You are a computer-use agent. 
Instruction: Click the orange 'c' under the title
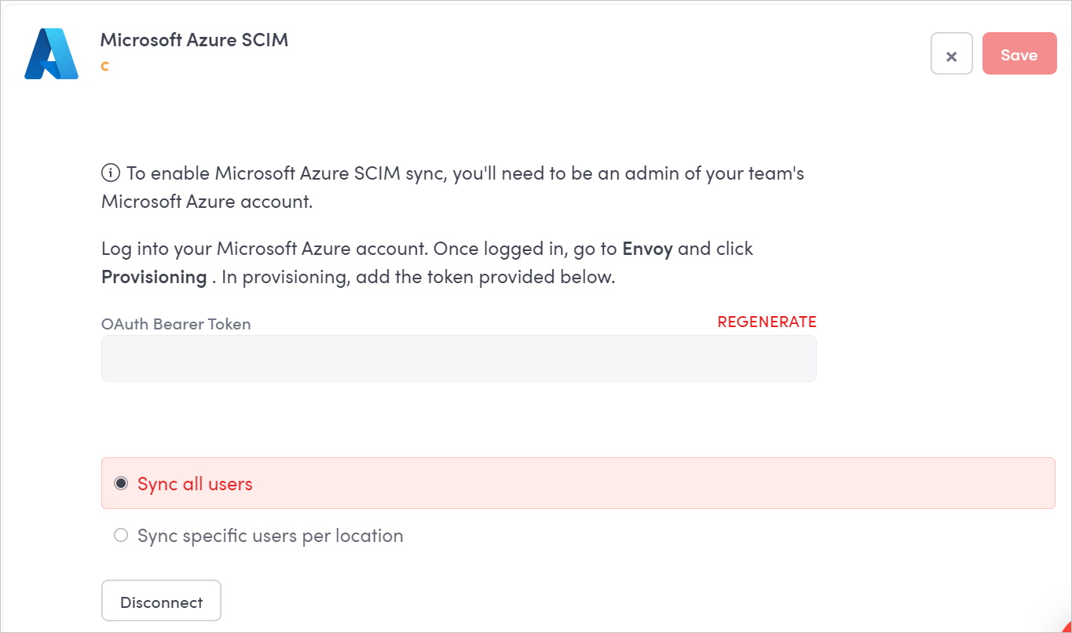tap(104, 66)
